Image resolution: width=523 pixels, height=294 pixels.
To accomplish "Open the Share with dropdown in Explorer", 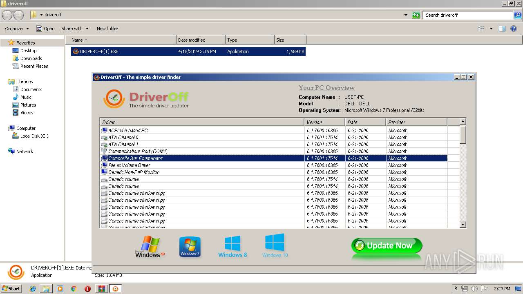I will click(75, 29).
